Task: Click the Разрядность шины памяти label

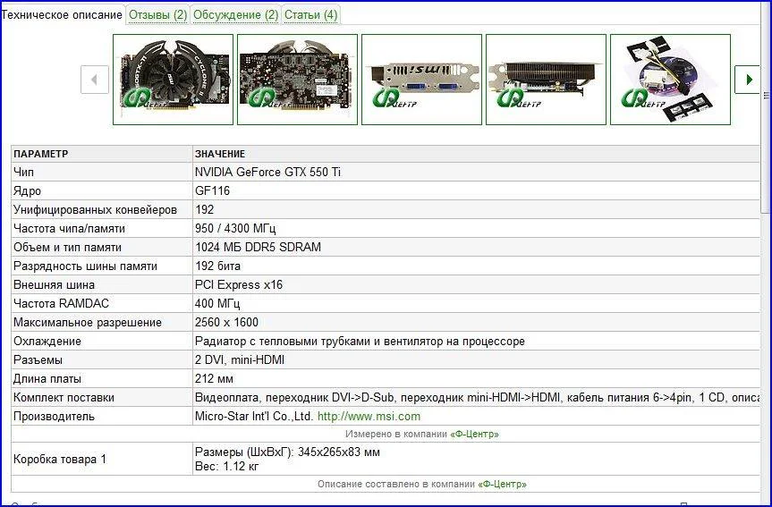Action: click(x=85, y=266)
